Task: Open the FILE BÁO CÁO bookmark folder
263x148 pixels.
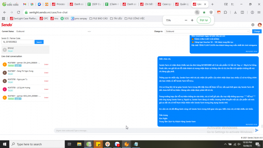Action: (99, 18)
